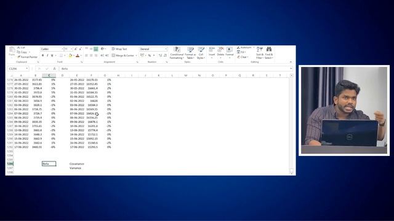This screenshot has width=394, height=221.
Task: Click the Orientation text rotation icon
Action: coord(103,49)
